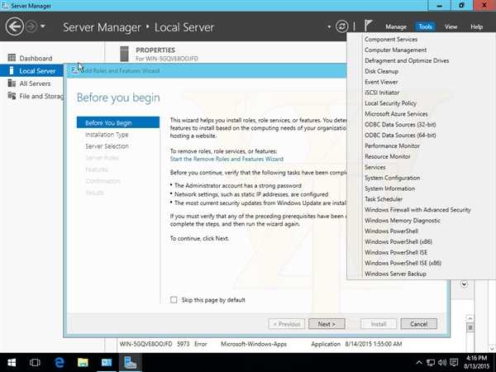The height and width of the screenshot is (372, 496).
Task: Open the Help menu
Action: point(476,27)
